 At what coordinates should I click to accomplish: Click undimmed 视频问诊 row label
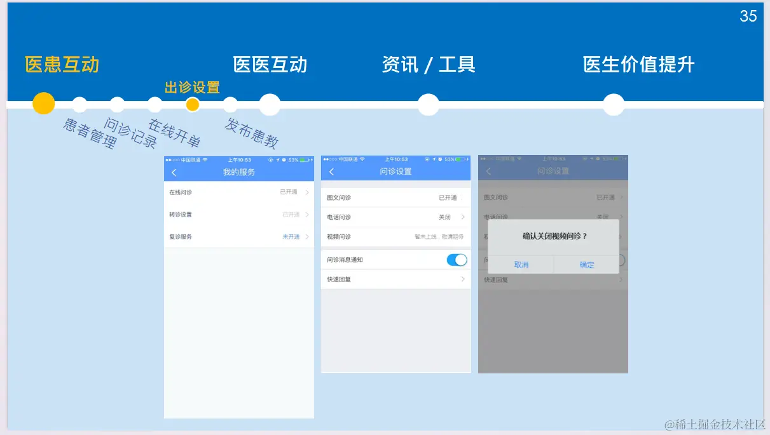(x=339, y=237)
